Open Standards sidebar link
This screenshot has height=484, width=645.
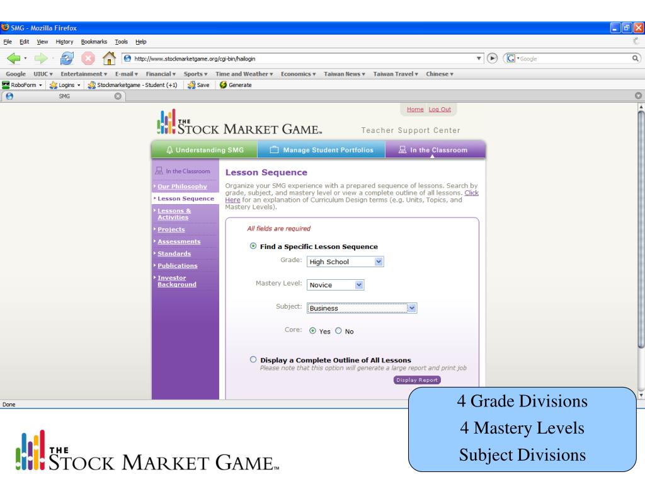[x=174, y=253]
